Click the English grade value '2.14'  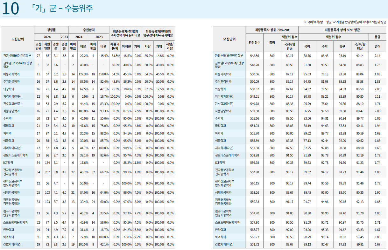coord(377,56)
